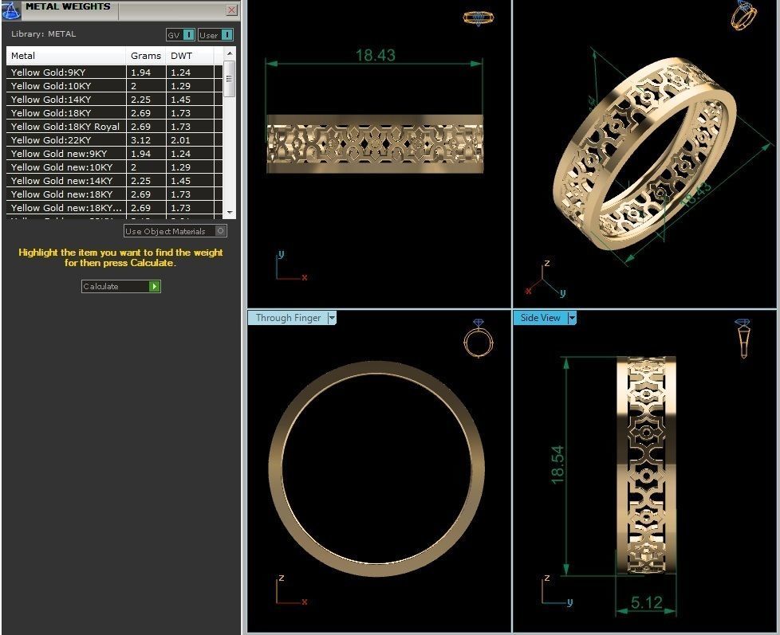Select the Yellow Gold:22KY row

114,140
